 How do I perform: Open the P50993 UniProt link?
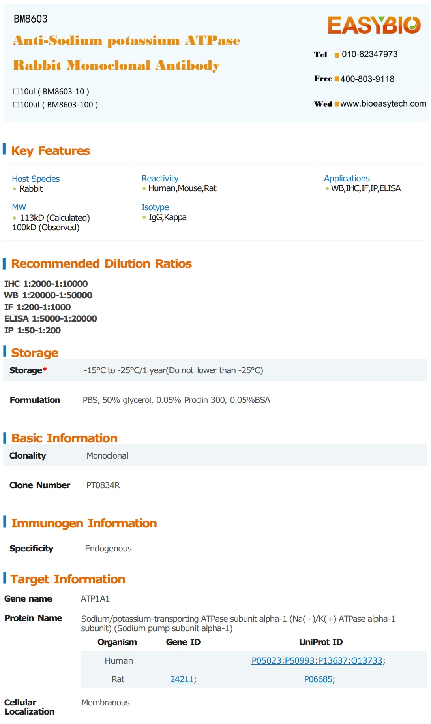300,661
